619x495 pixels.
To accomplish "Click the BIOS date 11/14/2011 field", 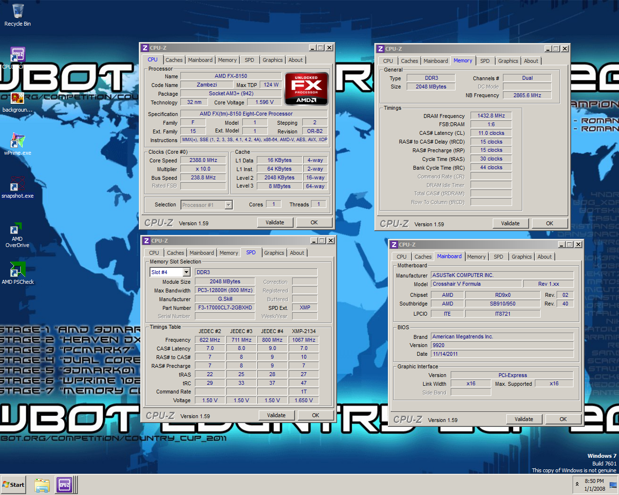I will tap(502, 354).
